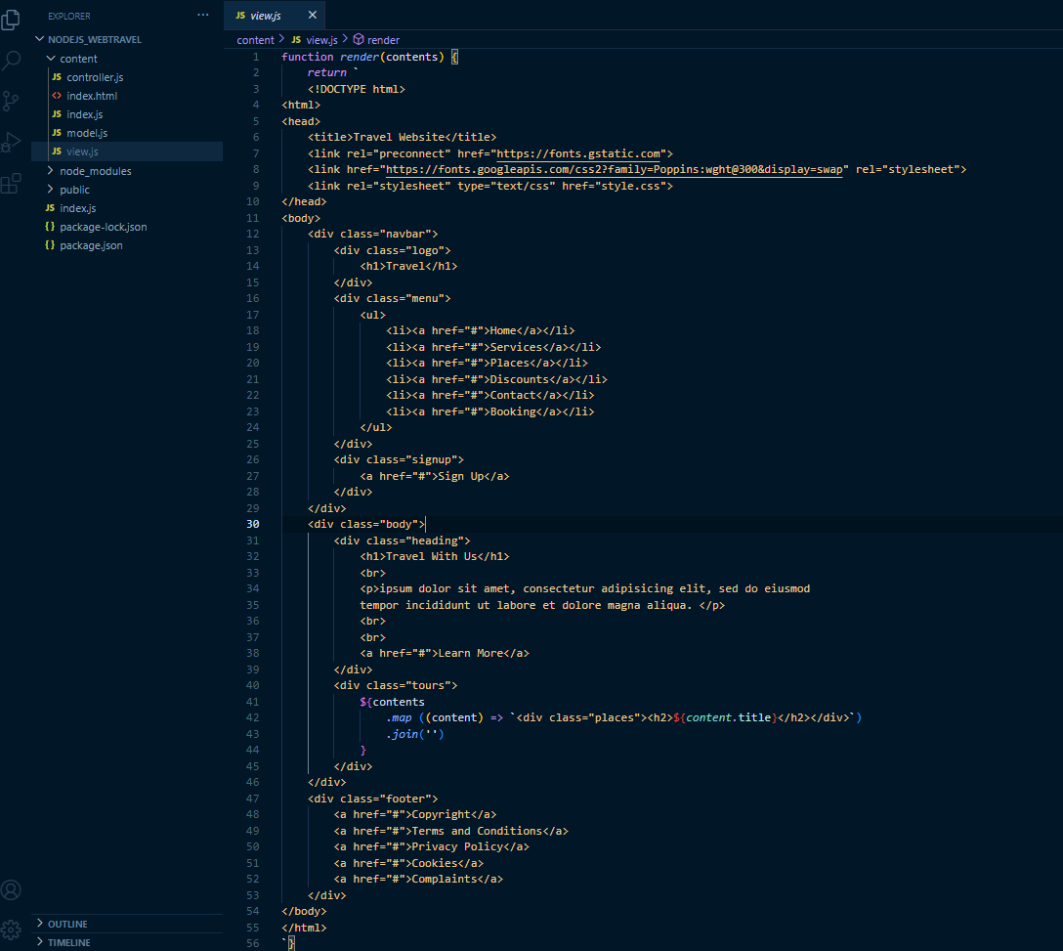Open the Source Control view
This screenshot has width=1063, height=951.
click(13, 101)
